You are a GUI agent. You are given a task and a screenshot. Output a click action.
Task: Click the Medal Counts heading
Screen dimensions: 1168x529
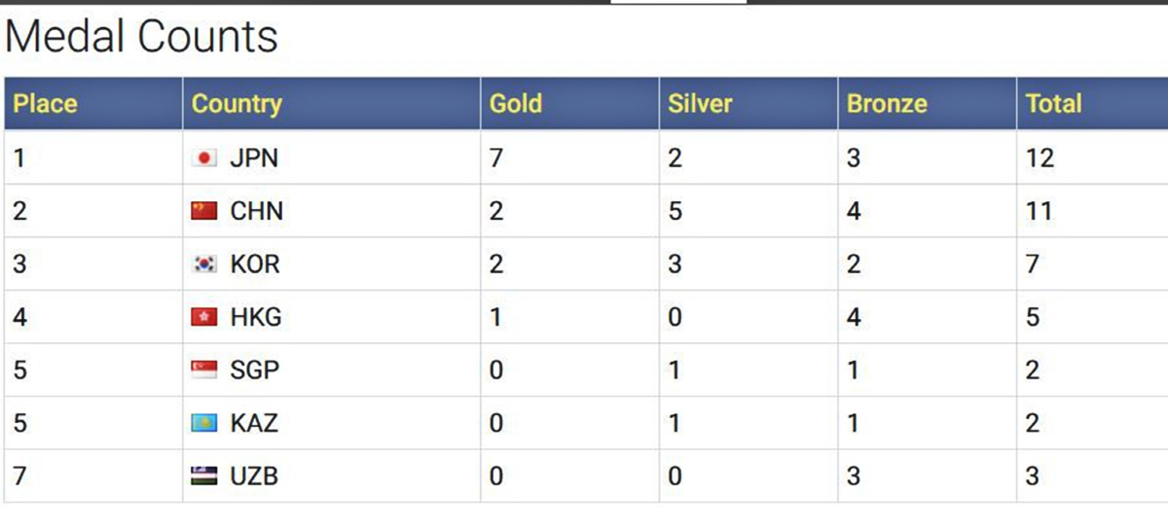click(x=142, y=37)
